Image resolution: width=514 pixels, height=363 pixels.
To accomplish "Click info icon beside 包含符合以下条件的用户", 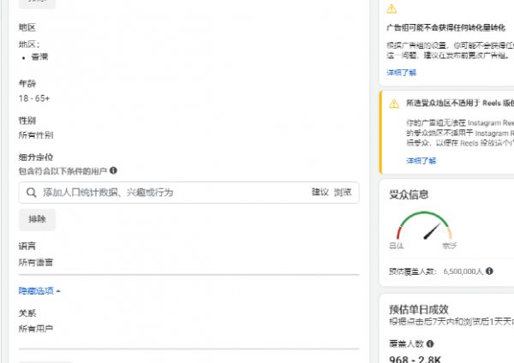I will point(113,170).
